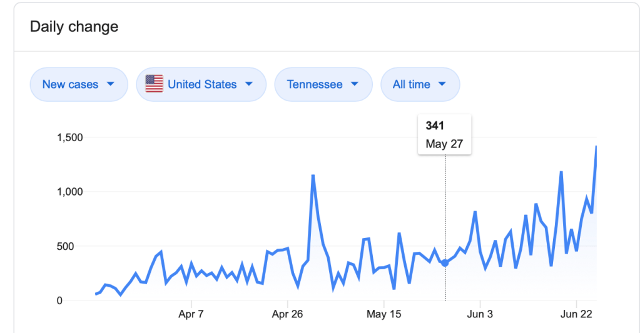Viewport: 640px width, 333px height.
Task: Click the arrow icon beside Tennessee
Action: tap(355, 84)
